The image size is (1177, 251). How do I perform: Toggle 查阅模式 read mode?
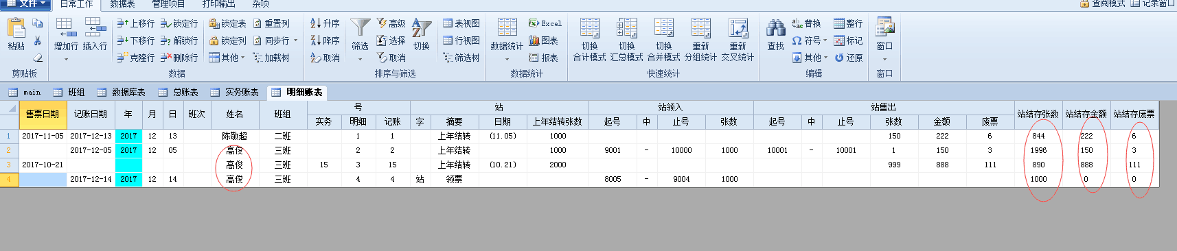[x=1102, y=3]
